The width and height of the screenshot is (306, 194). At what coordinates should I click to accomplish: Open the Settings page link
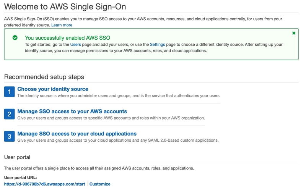tap(157, 44)
